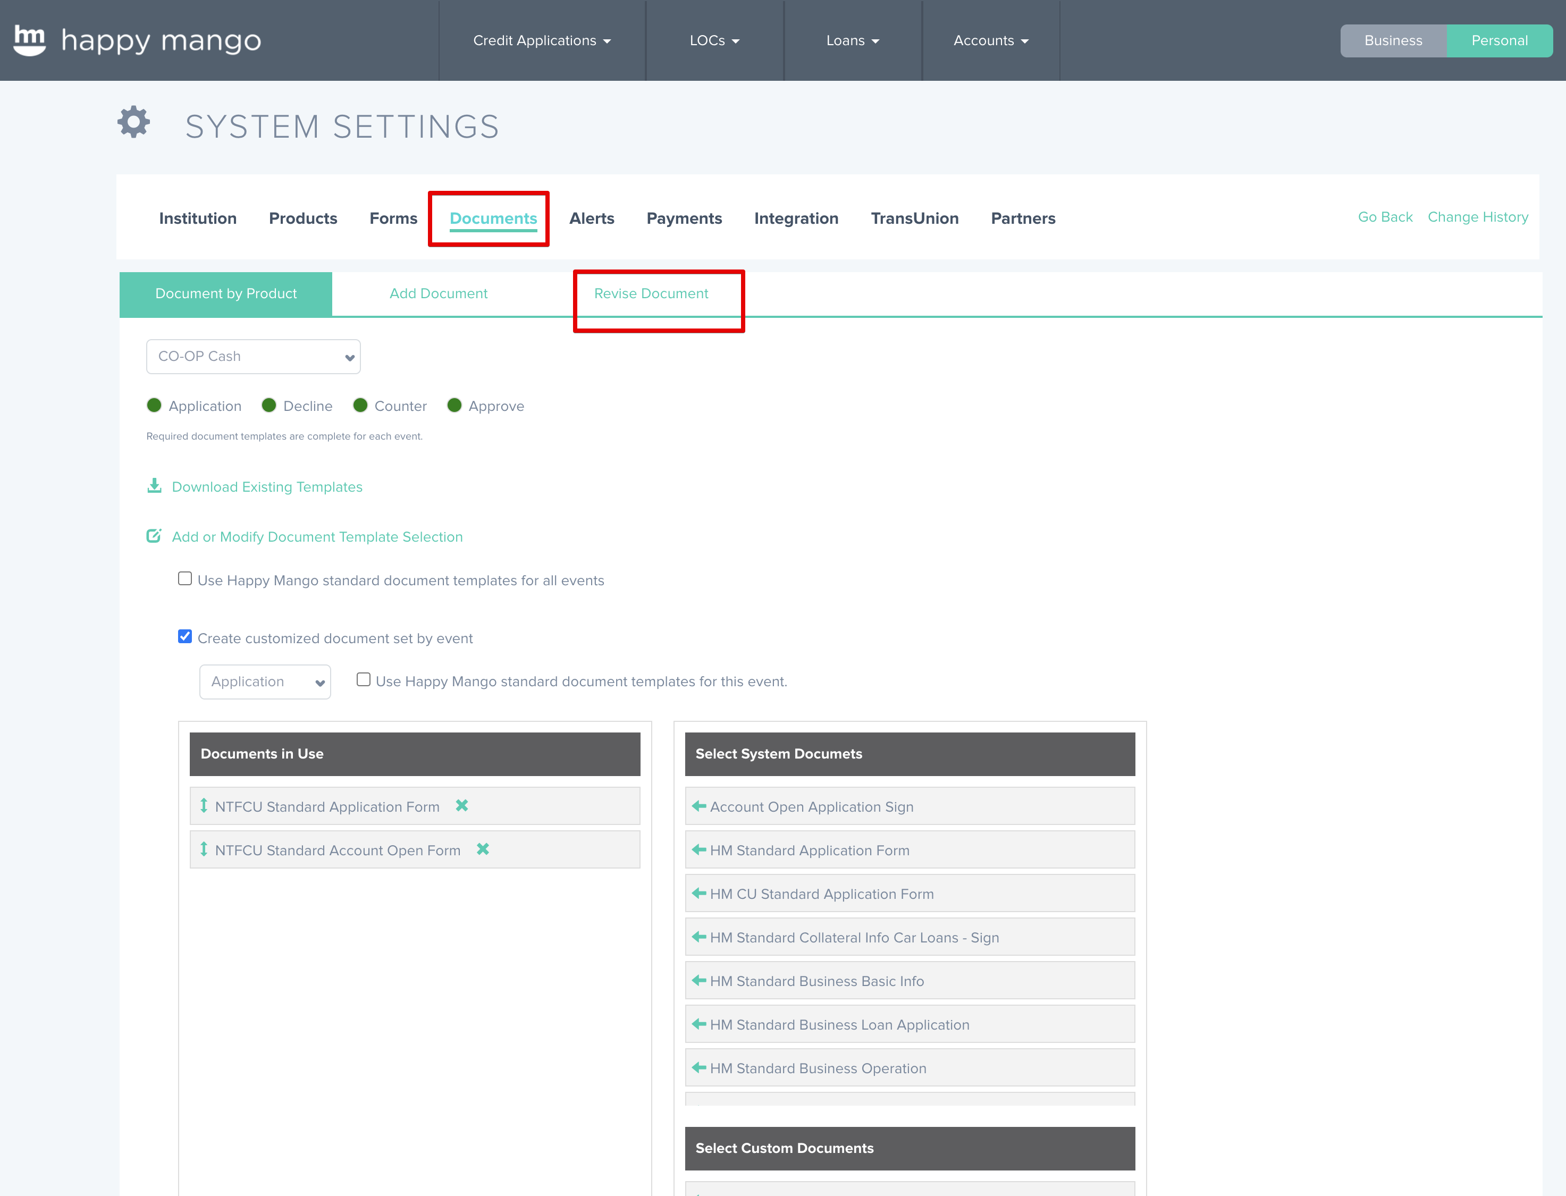This screenshot has width=1566, height=1196.
Task: Check standard templates for this event box
Action: [364, 680]
